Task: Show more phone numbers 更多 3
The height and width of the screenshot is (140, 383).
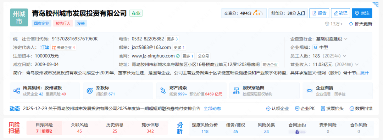Action: click(172, 39)
